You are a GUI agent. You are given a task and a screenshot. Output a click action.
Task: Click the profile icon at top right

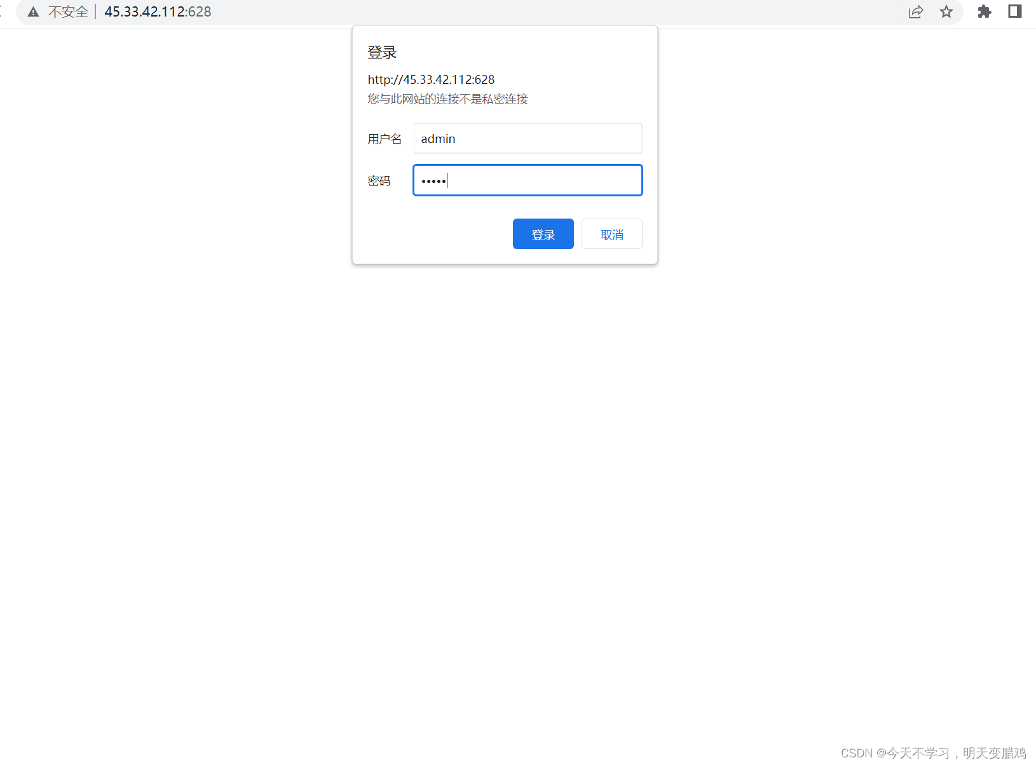1014,11
